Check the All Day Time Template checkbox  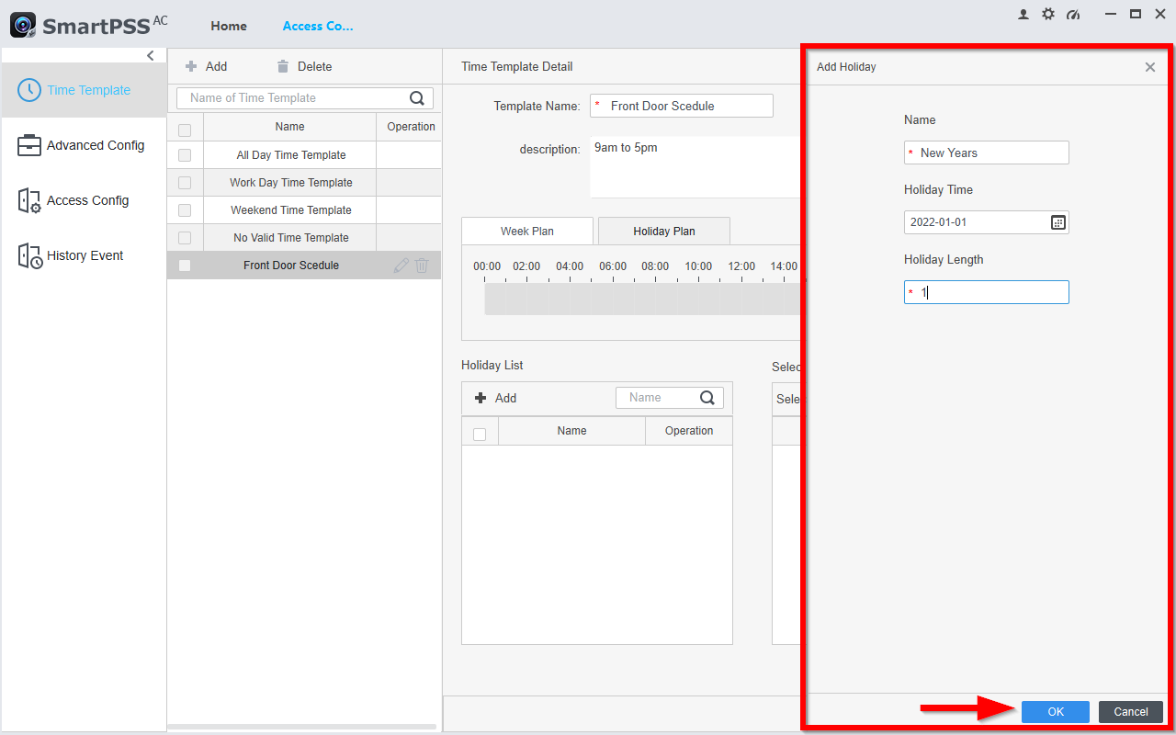(185, 155)
